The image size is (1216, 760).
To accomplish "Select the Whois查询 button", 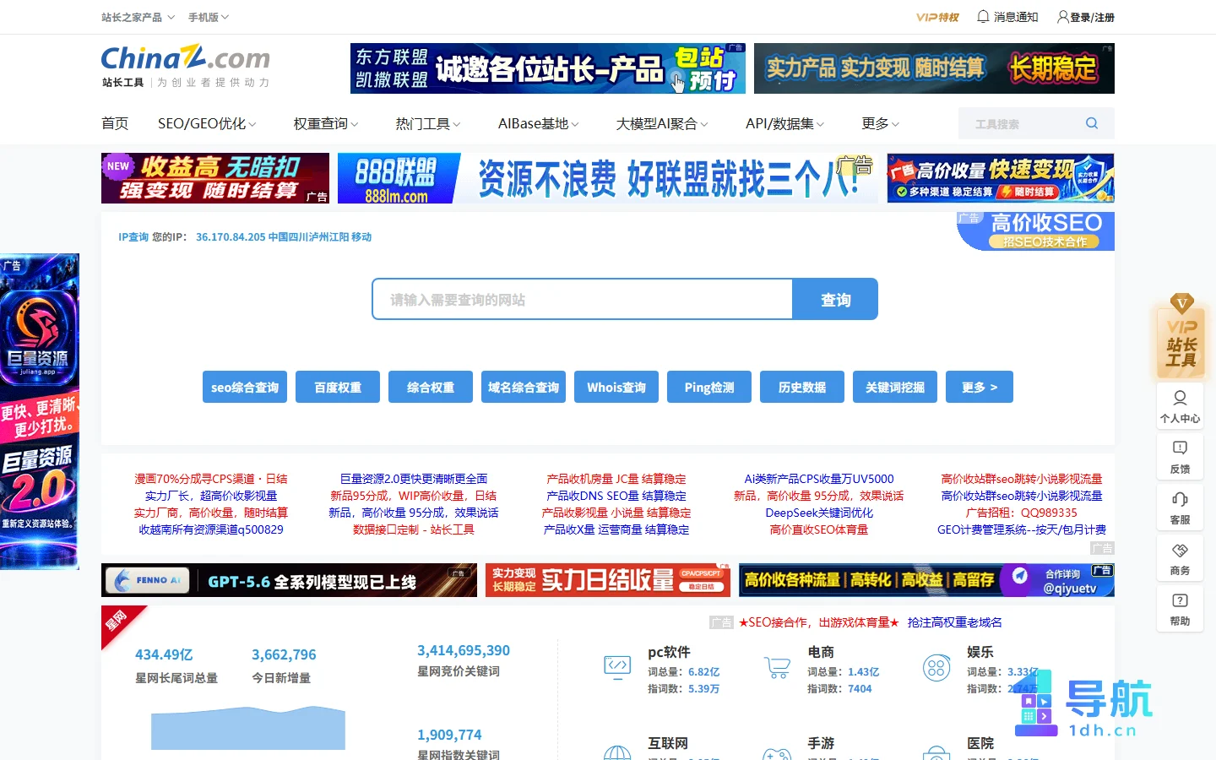I will click(616, 387).
